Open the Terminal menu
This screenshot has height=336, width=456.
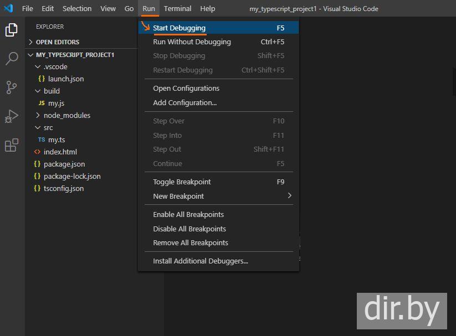[177, 8]
